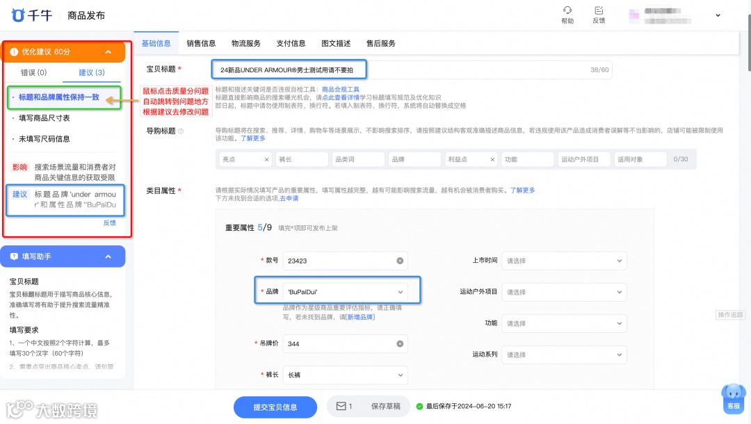Screen dimensions: 751x424
Task: Click the 裤长 guide title field
Action: 302,159
